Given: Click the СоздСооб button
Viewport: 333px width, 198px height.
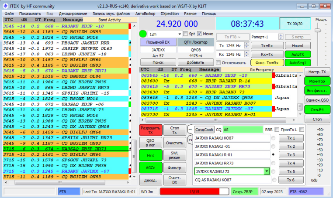Looking at the screenshot, I should 204,130.
